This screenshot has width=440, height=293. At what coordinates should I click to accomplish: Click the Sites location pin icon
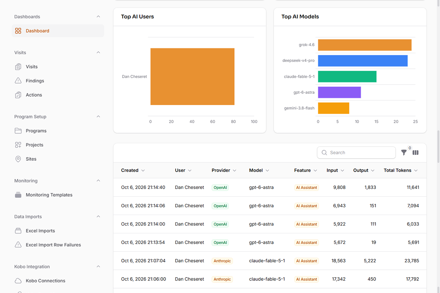coord(18,159)
